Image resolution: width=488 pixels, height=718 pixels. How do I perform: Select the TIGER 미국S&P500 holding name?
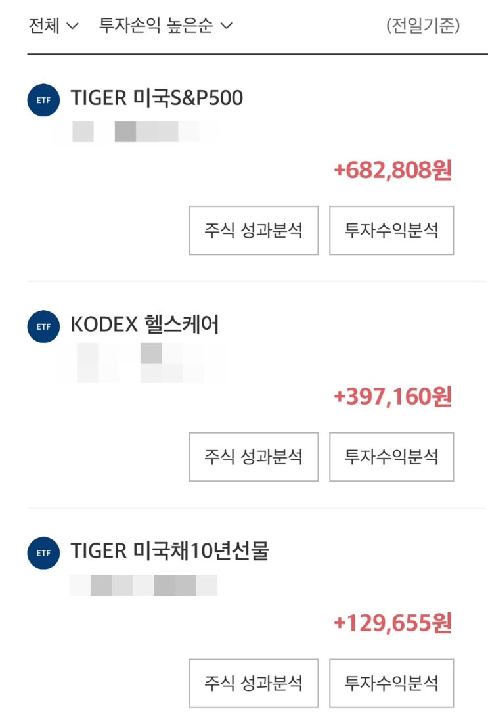click(x=156, y=99)
